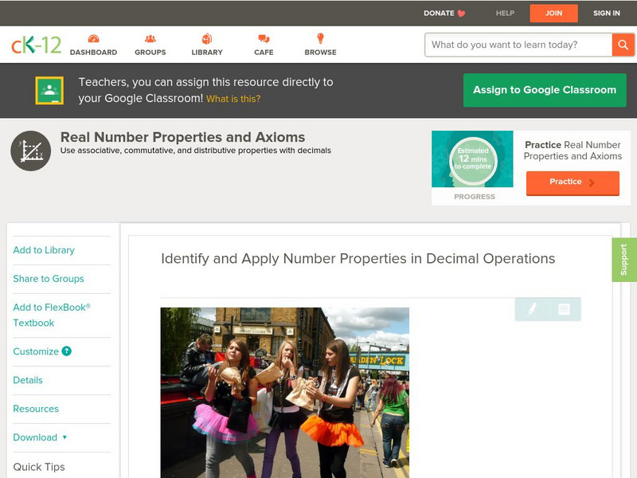Focus the 'What do you want to learn' search field
Image resolution: width=637 pixels, height=478 pixels.
point(518,45)
